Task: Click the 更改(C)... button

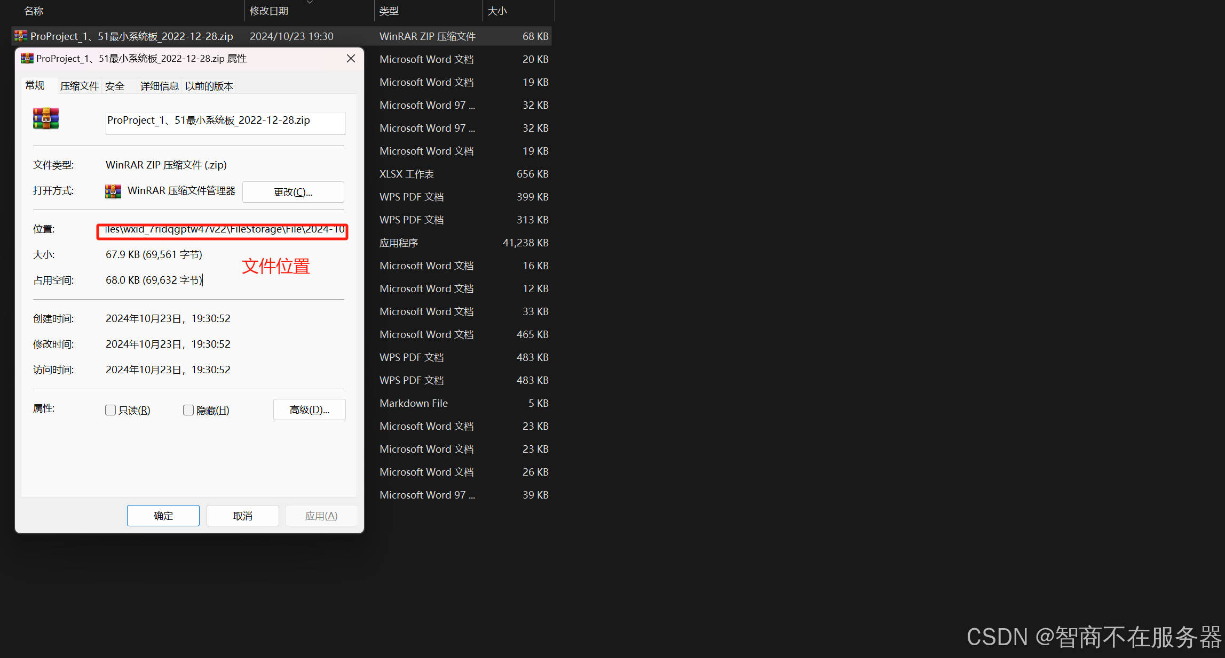Action: [x=293, y=192]
